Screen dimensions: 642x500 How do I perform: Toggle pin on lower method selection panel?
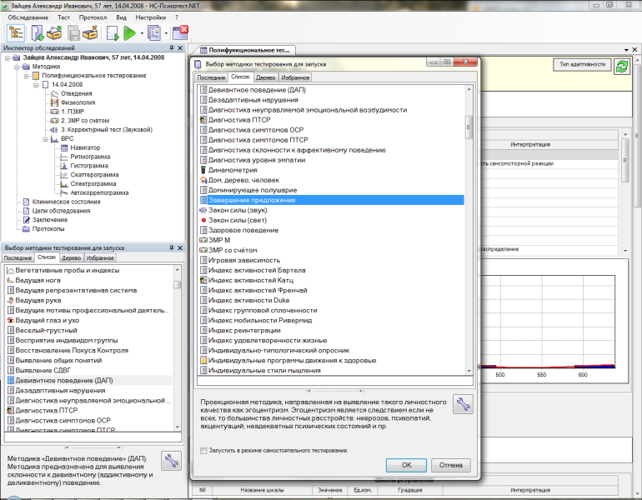click(172, 247)
